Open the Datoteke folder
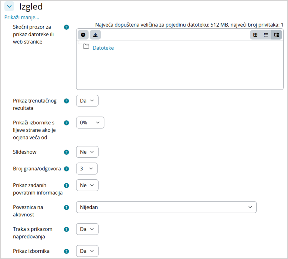Viewport: 288px width, 259px height. [103, 48]
